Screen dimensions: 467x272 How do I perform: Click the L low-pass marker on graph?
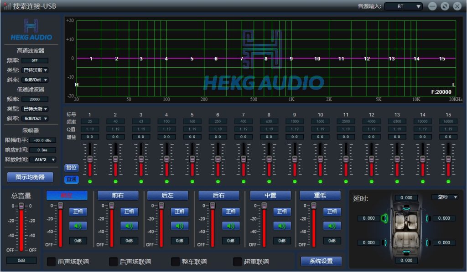coord(454,85)
